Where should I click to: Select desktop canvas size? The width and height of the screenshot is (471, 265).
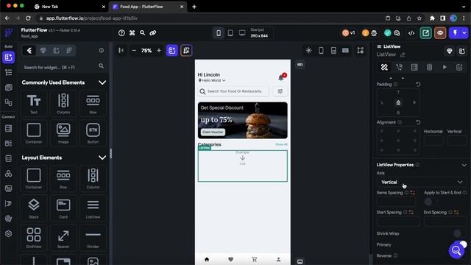click(242, 32)
